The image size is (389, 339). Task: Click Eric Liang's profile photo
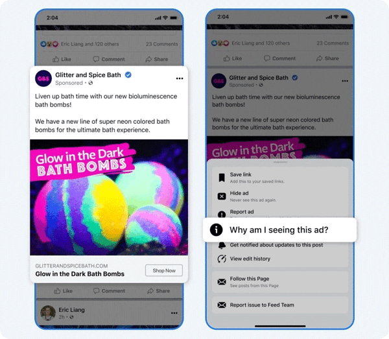click(48, 313)
